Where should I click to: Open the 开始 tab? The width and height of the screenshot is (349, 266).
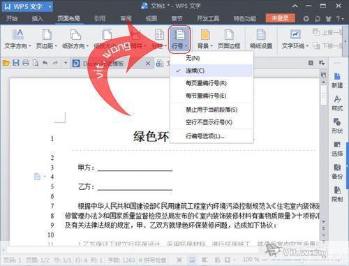(x=12, y=19)
